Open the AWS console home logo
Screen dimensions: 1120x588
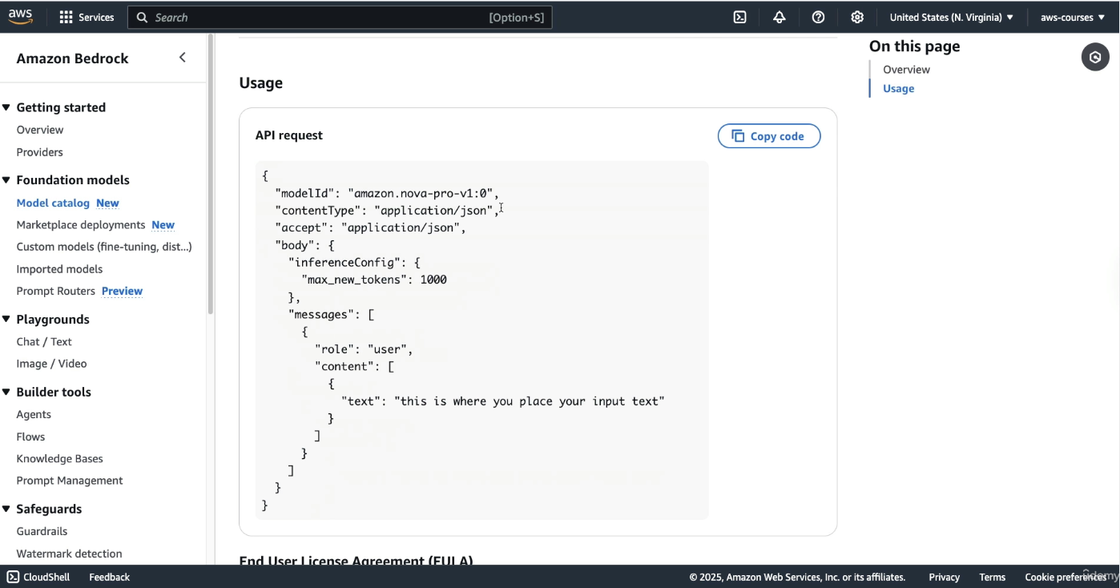[x=21, y=17]
